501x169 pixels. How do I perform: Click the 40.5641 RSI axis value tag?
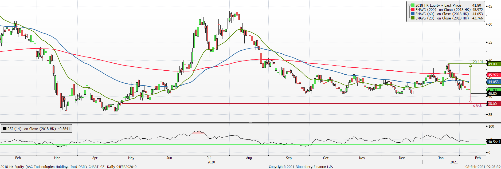pyautogui.click(x=494, y=142)
